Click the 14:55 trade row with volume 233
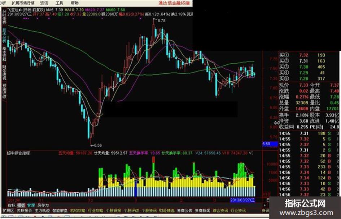Screen dimensions: 341x219 pyautogui.click(x=309, y=167)
